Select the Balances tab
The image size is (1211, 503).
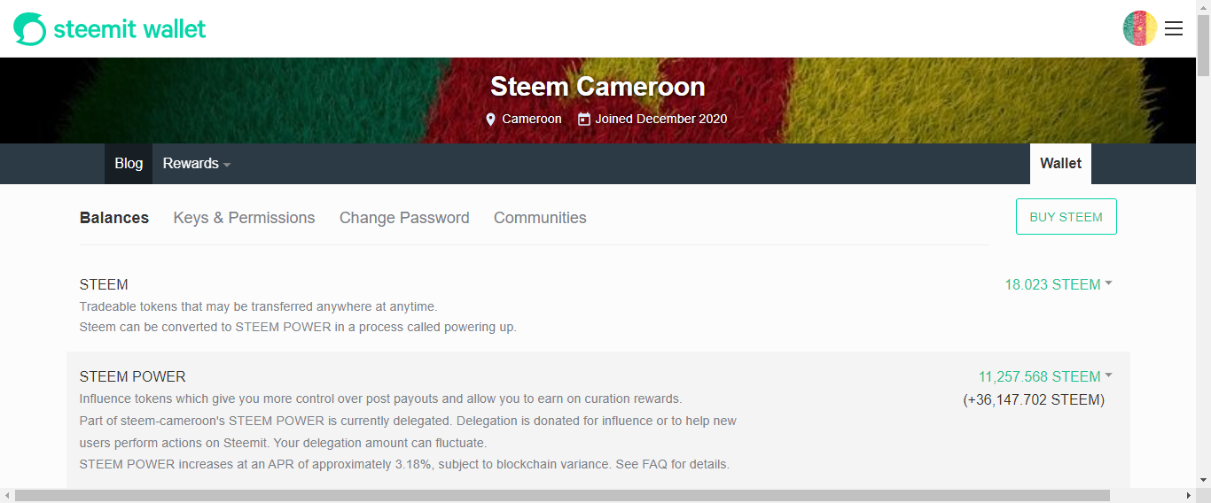pyautogui.click(x=114, y=218)
